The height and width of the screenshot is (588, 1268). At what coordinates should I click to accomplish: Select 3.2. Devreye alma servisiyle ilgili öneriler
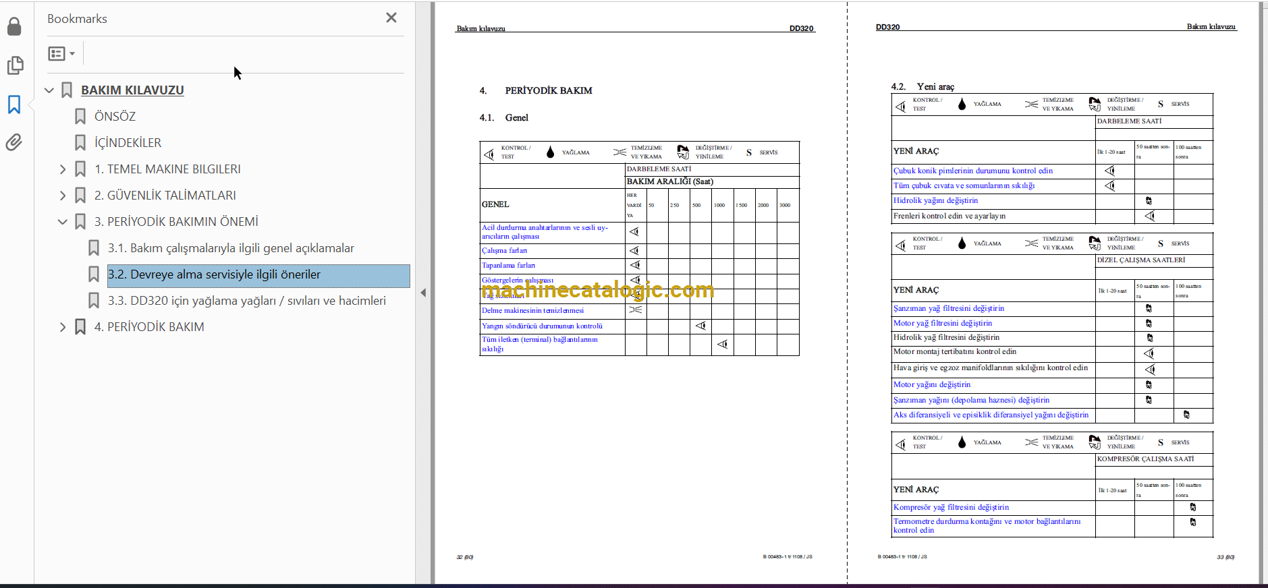coord(214,274)
